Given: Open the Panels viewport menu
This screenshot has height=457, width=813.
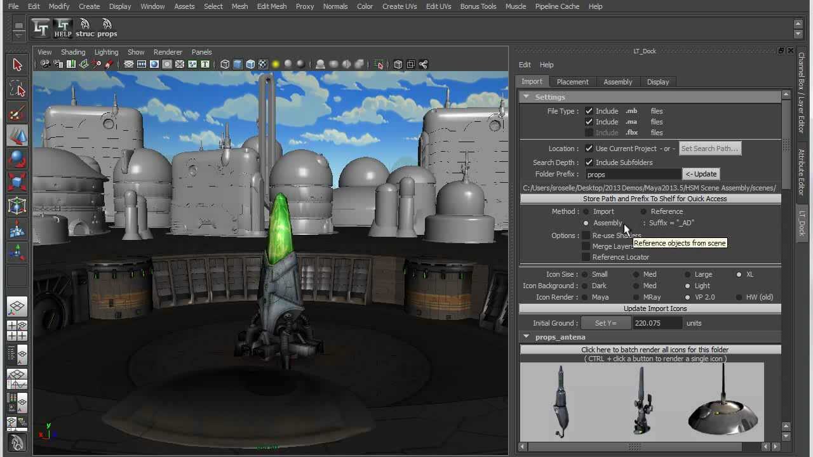Looking at the screenshot, I should 202,52.
